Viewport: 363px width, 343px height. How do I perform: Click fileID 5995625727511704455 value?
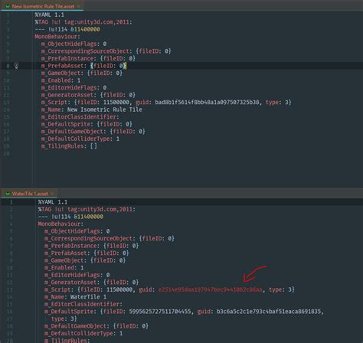[160, 312]
